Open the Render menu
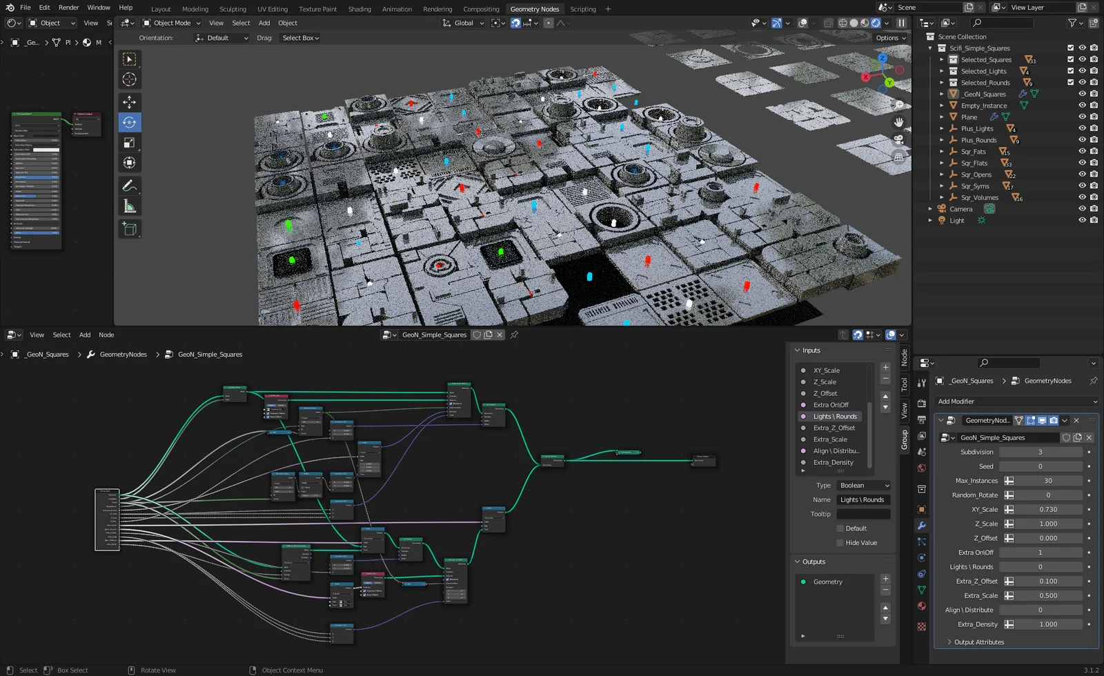This screenshot has width=1104, height=676. (68, 8)
